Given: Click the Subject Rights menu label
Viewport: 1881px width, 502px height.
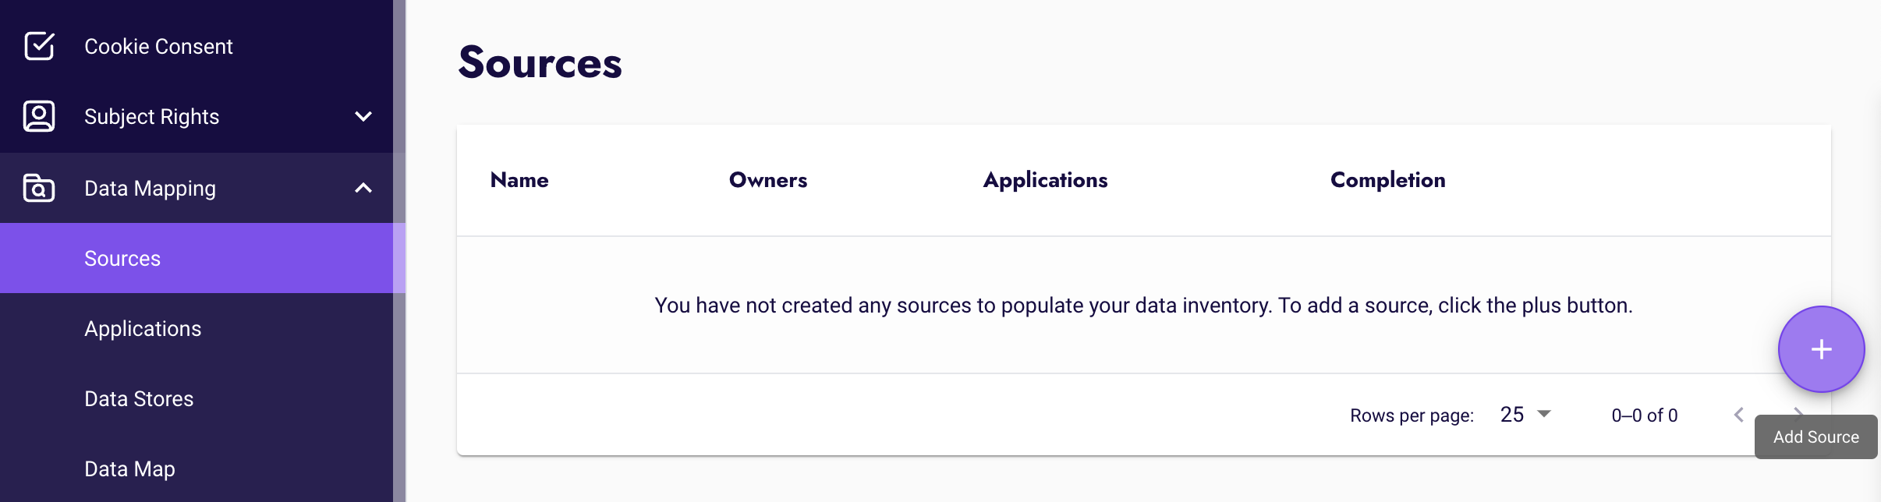Looking at the screenshot, I should (x=151, y=116).
